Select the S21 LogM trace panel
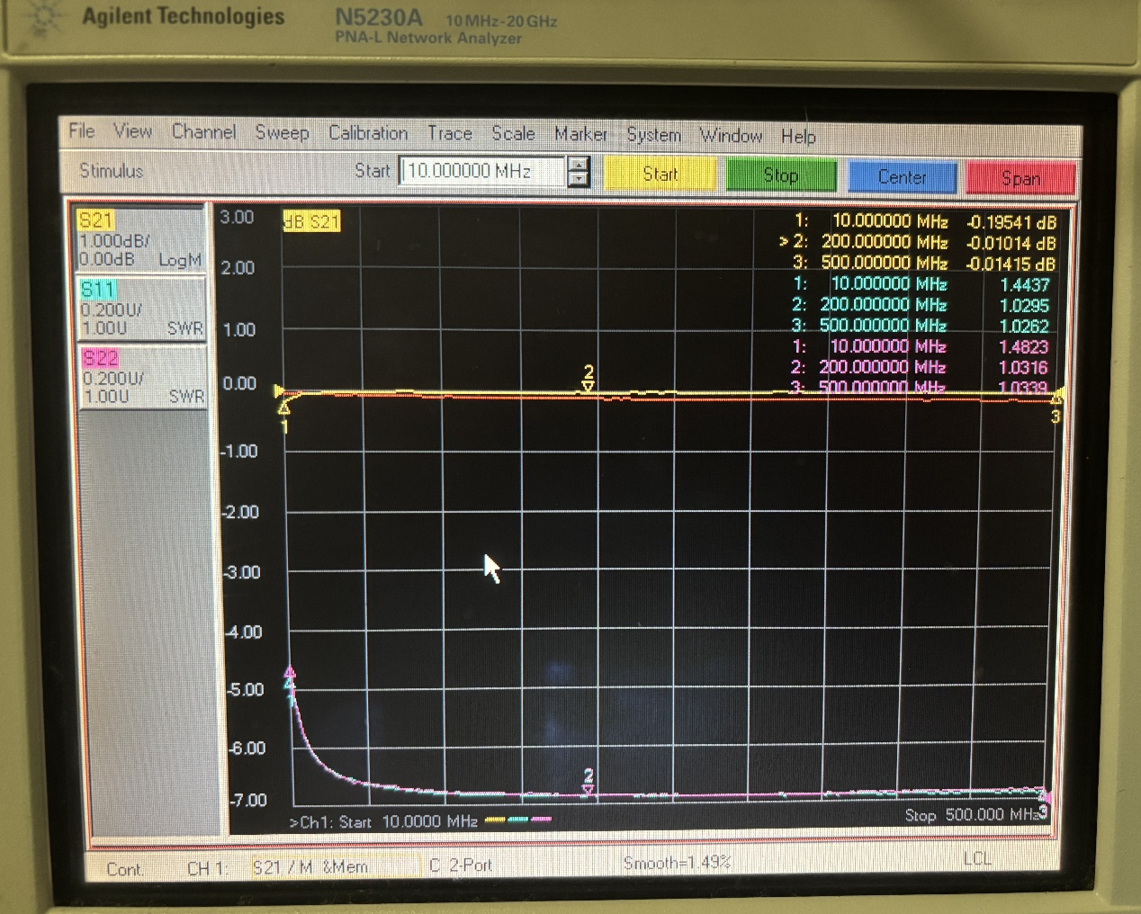 (x=139, y=240)
